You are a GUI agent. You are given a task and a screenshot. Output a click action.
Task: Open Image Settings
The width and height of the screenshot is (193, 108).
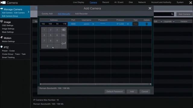tap(8, 29)
